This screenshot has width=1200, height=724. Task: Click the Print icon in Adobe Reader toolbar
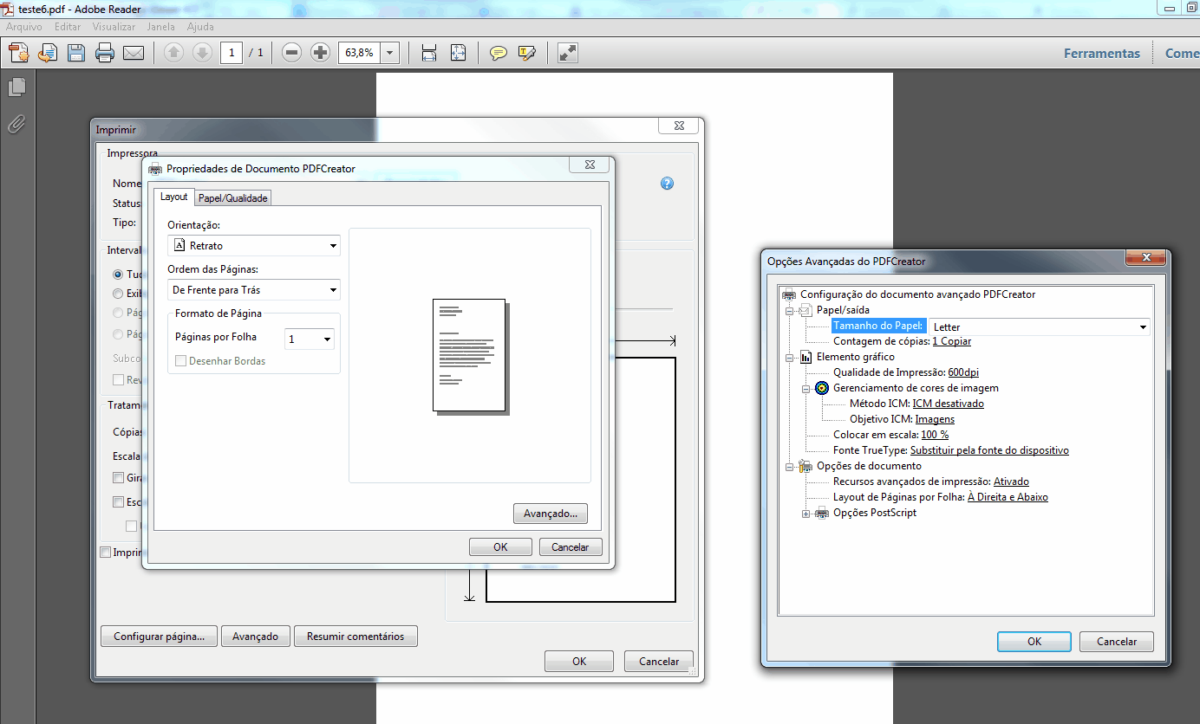(105, 53)
